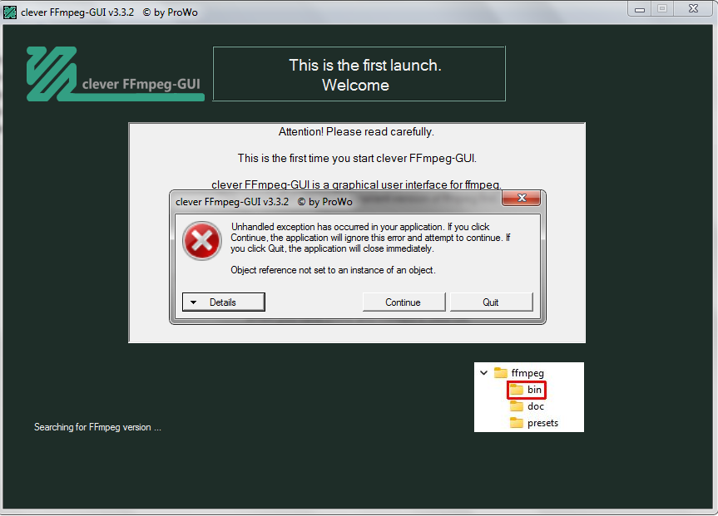Click the 'This is the first launch. Welcome' banner
The height and width of the screenshot is (516, 718).
[359, 74]
